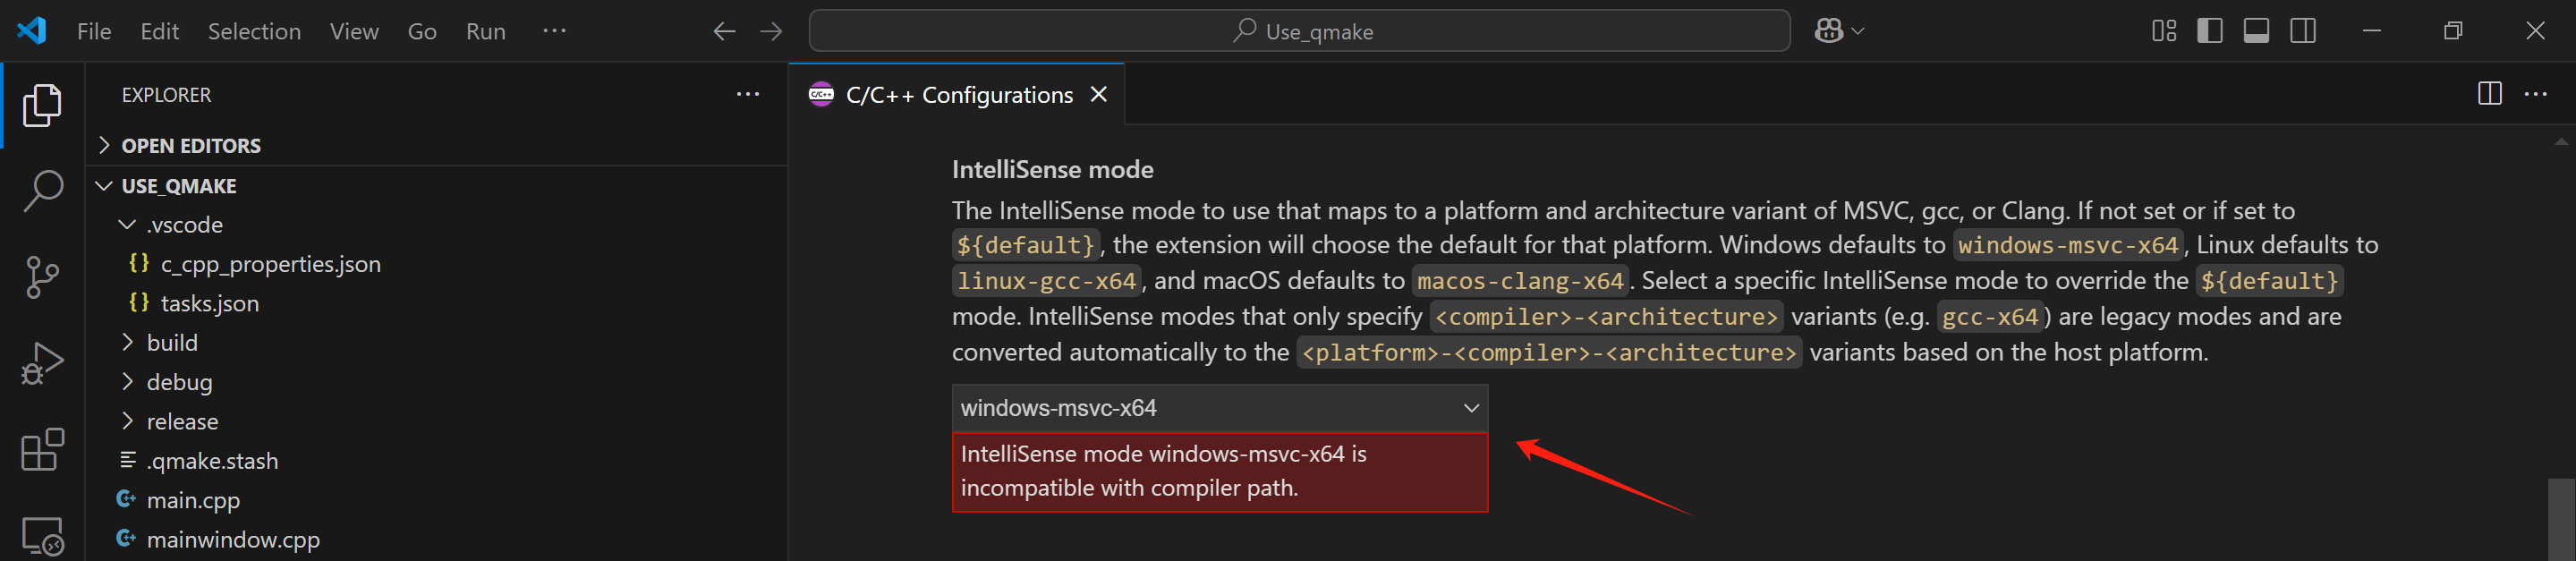Toggle the Secondary Side Bar
2576x561 pixels.
pyautogui.click(x=2302, y=30)
